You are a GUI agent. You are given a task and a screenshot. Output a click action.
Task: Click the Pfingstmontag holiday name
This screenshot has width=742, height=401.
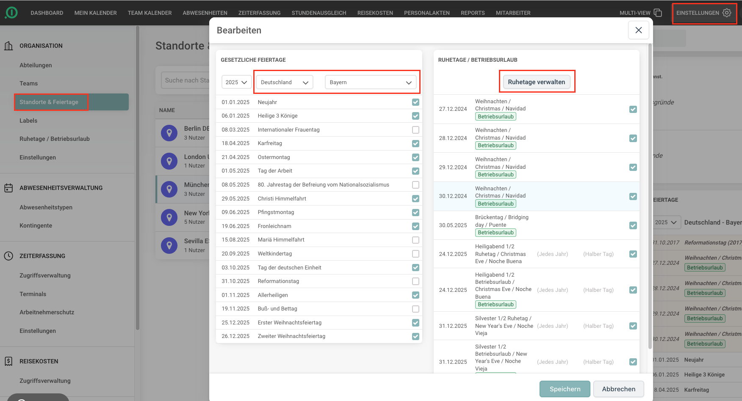pyautogui.click(x=276, y=212)
